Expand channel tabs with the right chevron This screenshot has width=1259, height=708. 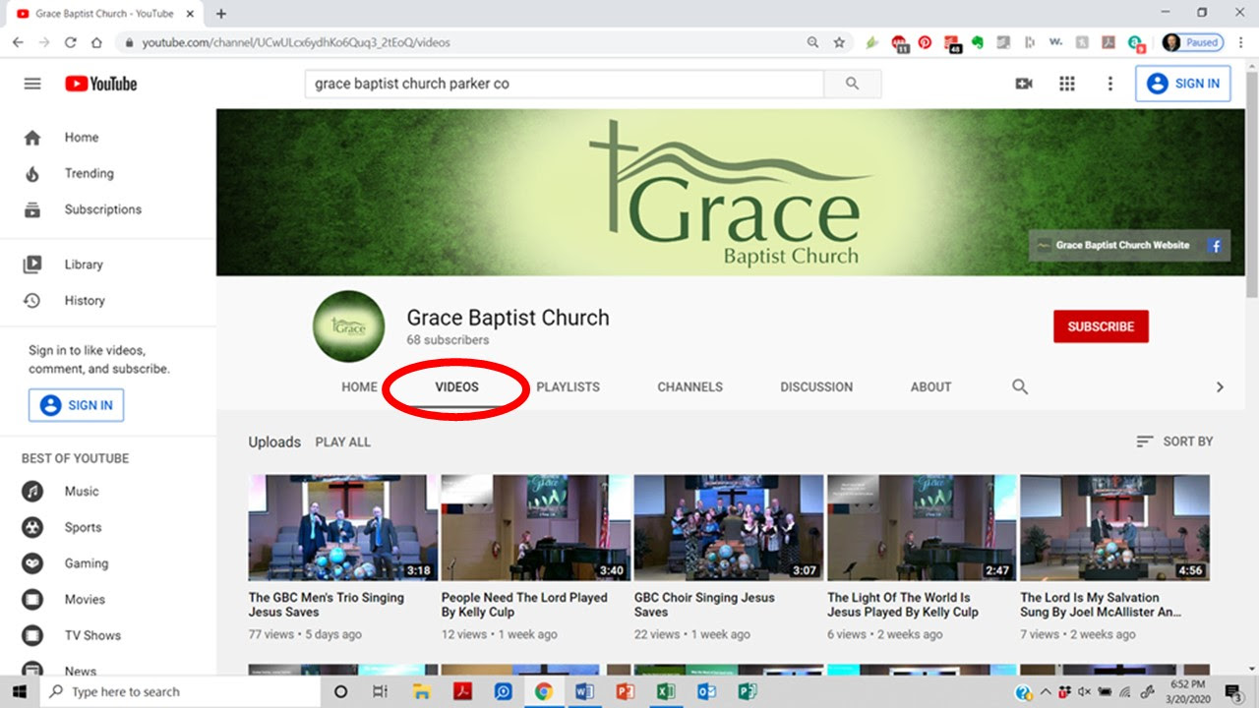coord(1220,386)
